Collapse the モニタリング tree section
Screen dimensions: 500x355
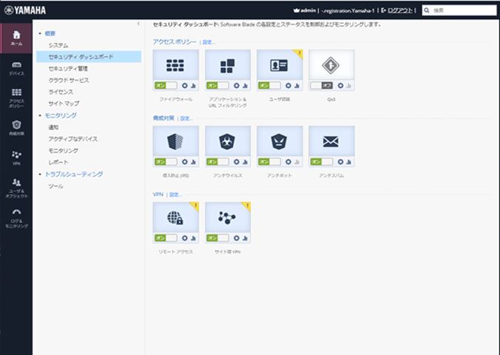pos(39,115)
